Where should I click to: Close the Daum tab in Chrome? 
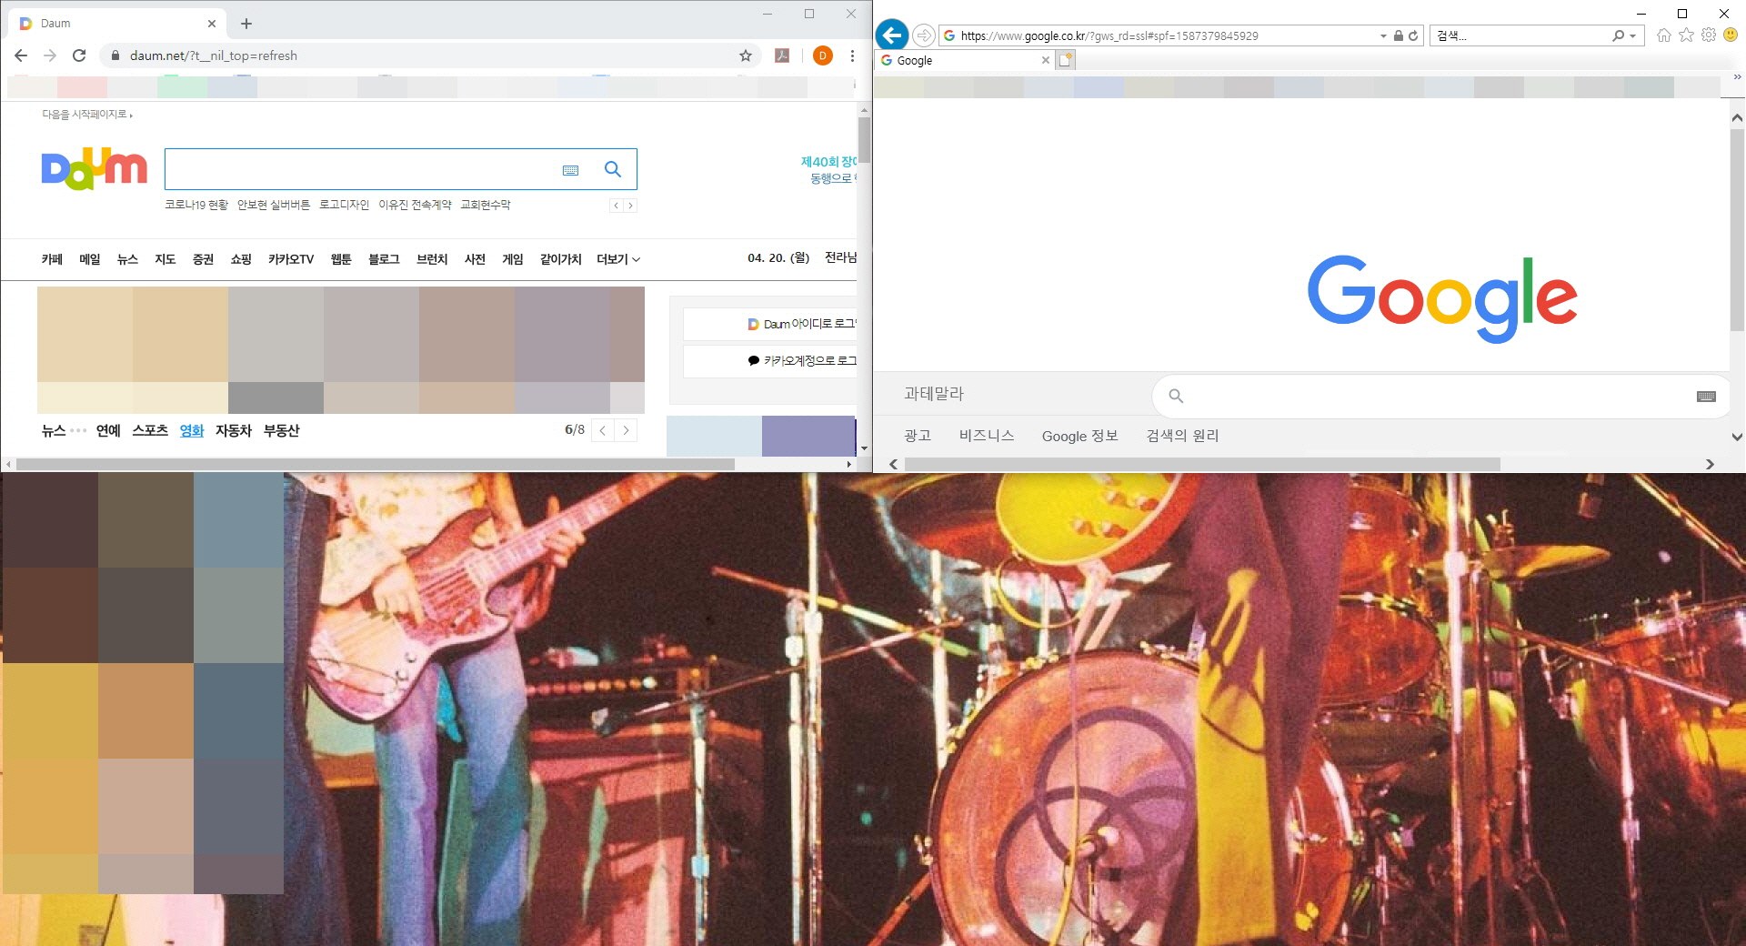coord(212,24)
